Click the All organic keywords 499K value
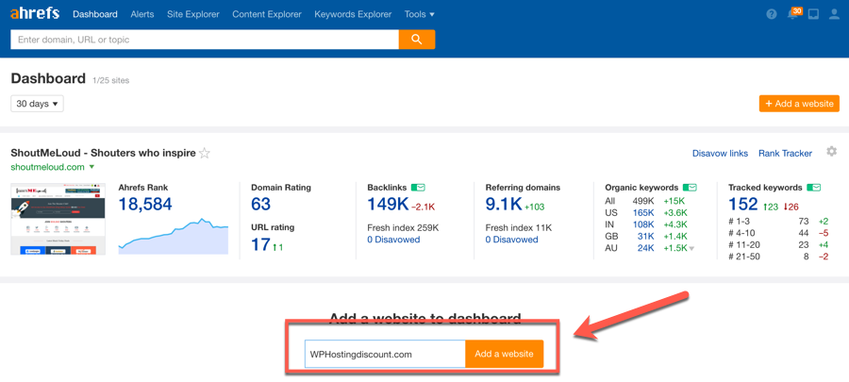Image resolution: width=849 pixels, height=382 pixels. tap(643, 201)
